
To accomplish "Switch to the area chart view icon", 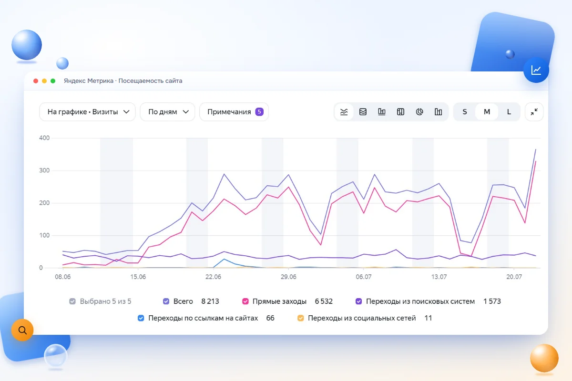I will coord(363,112).
